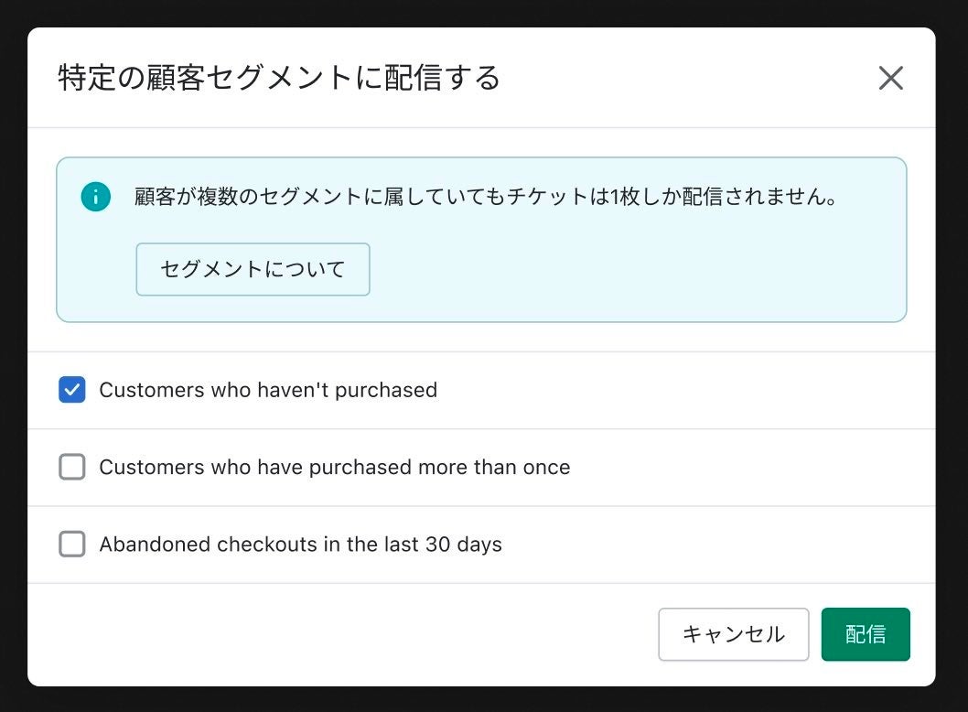Click blank header space between title and X
This screenshot has width=968, height=712.
pyautogui.click(x=686, y=78)
